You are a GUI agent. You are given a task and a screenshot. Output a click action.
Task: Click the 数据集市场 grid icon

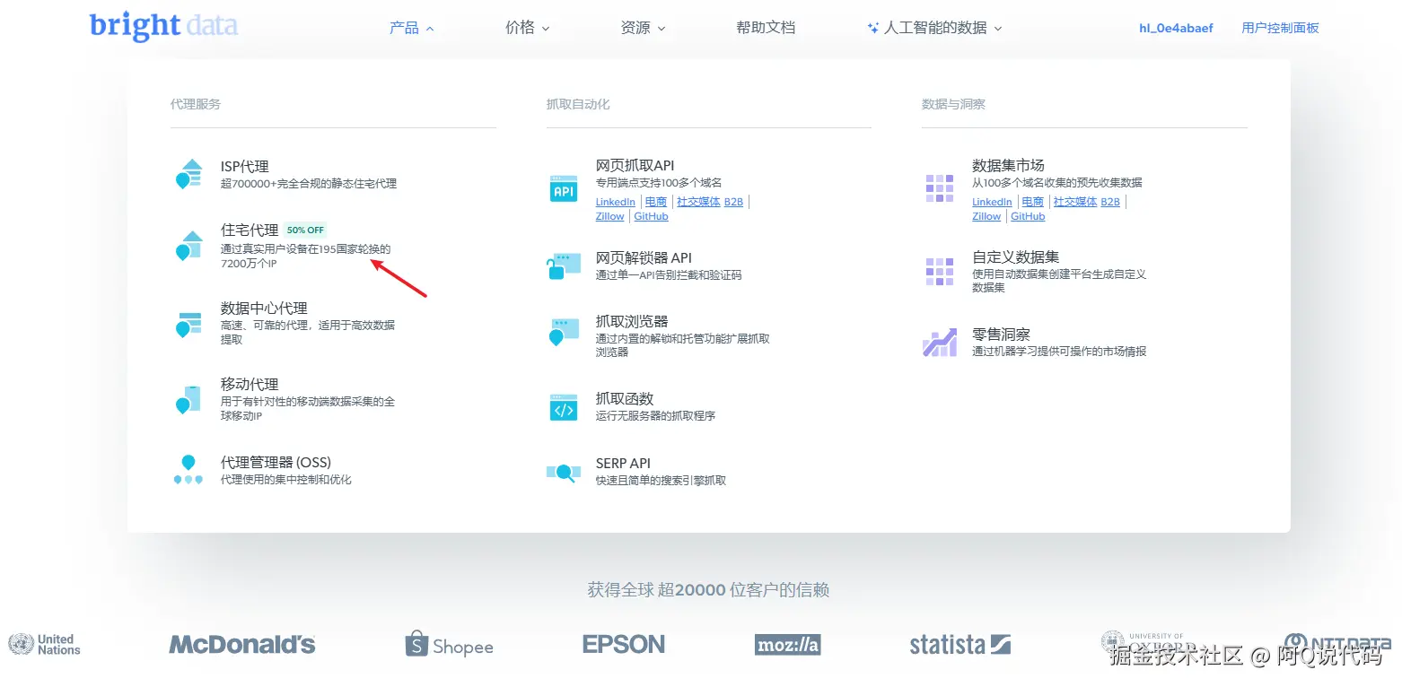pos(940,188)
